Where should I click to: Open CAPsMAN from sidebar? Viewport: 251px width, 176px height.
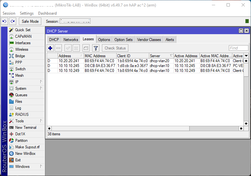(26, 36)
